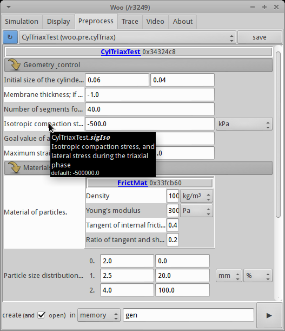Open the % unit selector for distribution
The height and width of the screenshot is (331, 285).
[x=258, y=276]
